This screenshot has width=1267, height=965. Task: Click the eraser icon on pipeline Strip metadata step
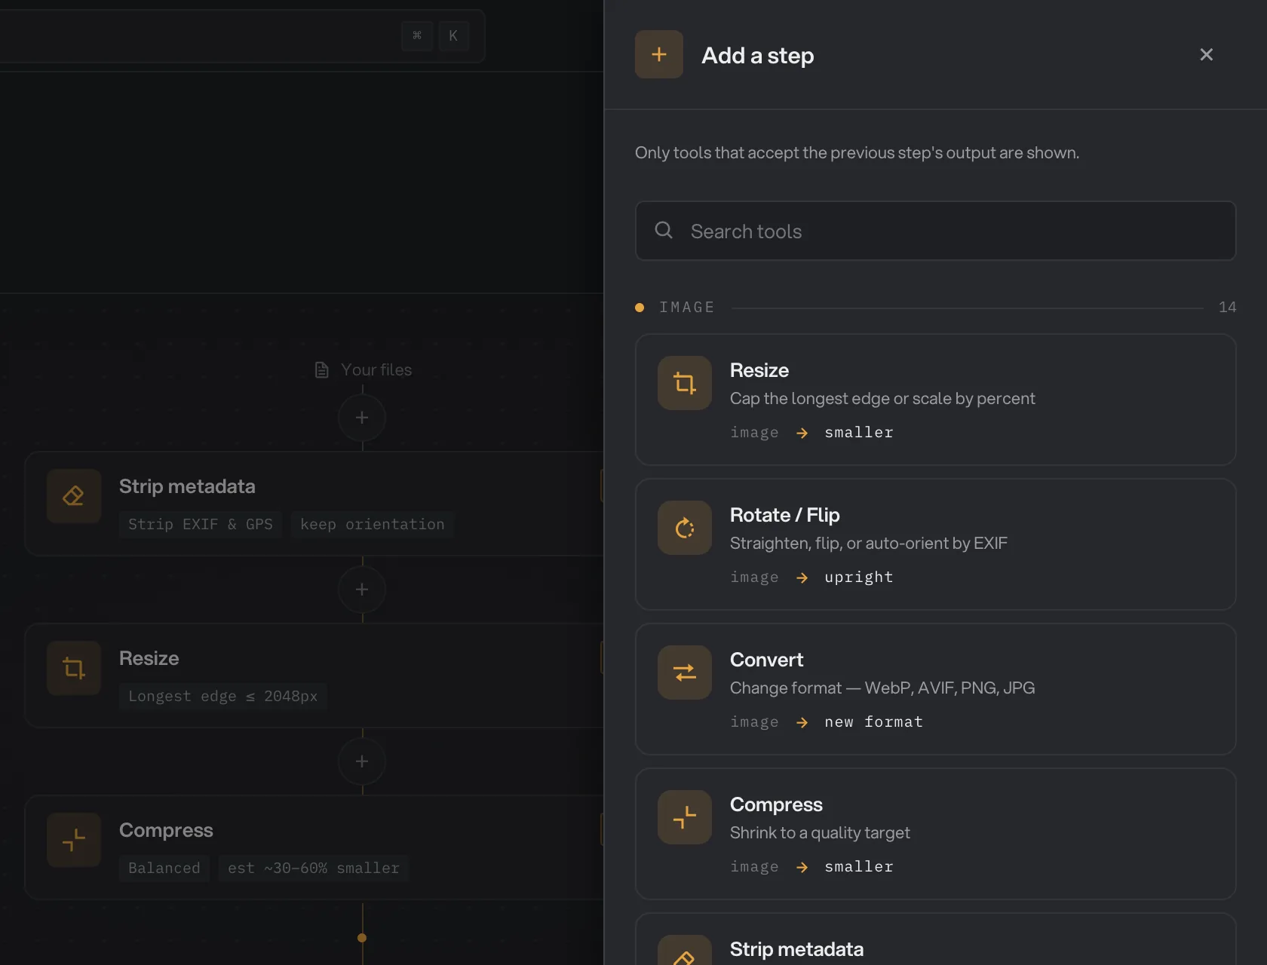(x=74, y=496)
